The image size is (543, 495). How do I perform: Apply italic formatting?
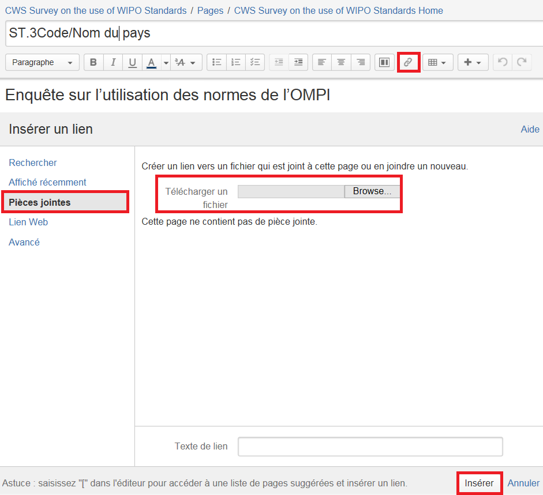[113, 62]
